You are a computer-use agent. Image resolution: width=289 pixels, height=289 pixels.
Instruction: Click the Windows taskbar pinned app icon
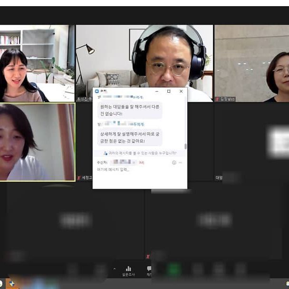point(12,284)
